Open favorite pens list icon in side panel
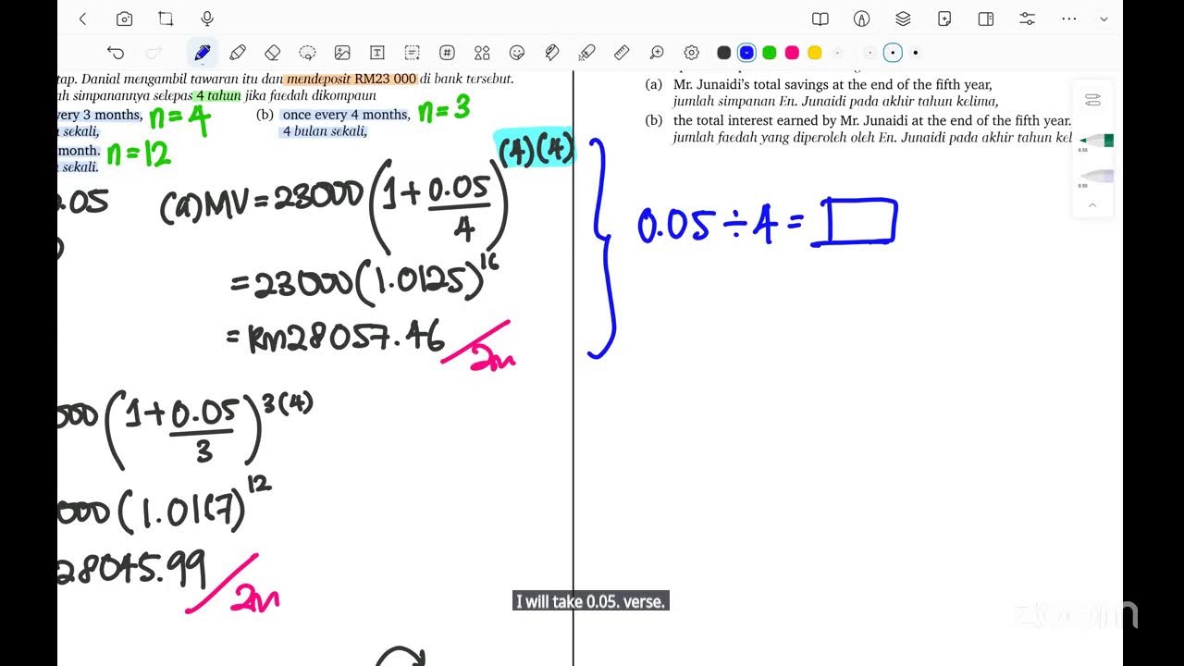The width and height of the screenshot is (1184, 666). tap(1092, 100)
